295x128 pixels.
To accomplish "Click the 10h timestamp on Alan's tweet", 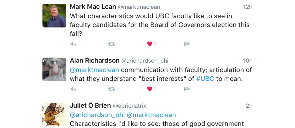I will (x=248, y=61).
